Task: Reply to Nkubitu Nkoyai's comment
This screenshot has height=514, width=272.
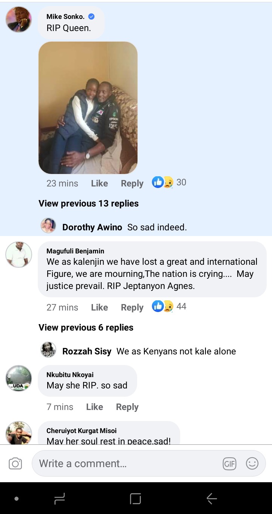Action: [127, 407]
